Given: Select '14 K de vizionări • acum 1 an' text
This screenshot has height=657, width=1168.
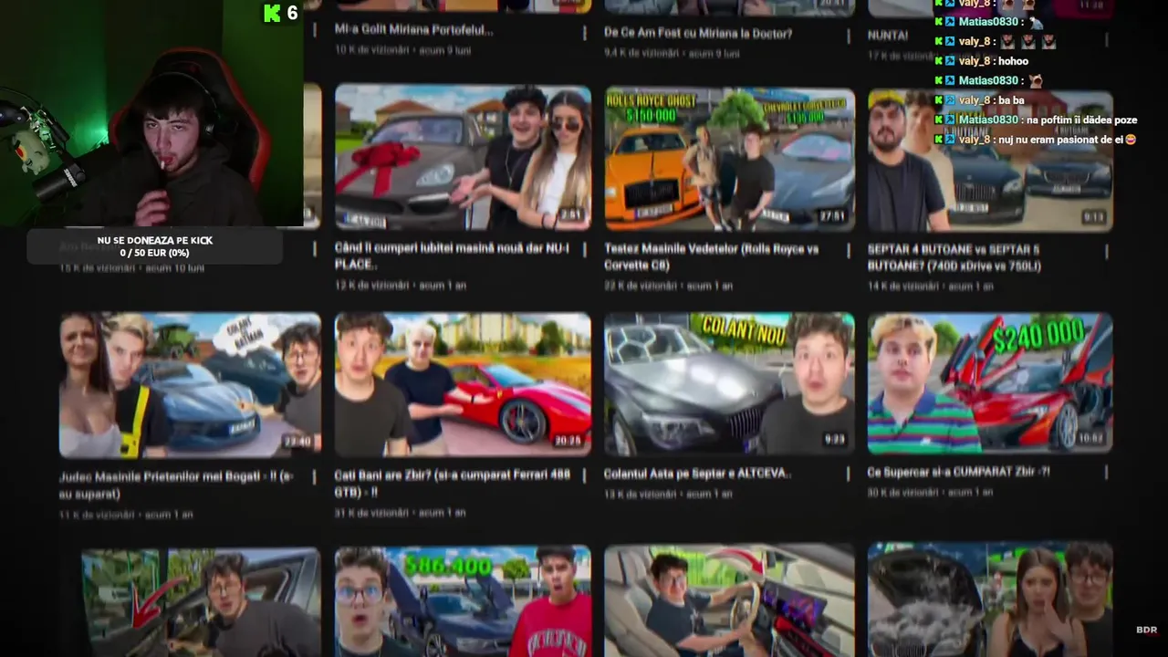Looking at the screenshot, I should click(931, 287).
